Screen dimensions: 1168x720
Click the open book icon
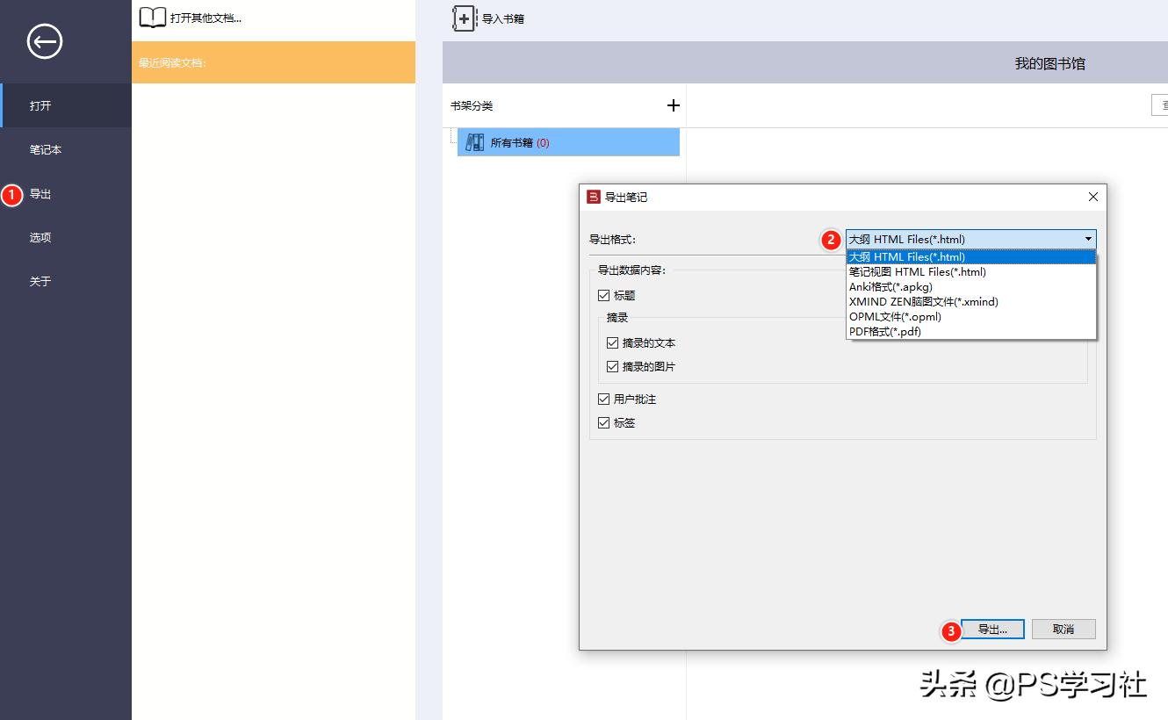click(153, 18)
